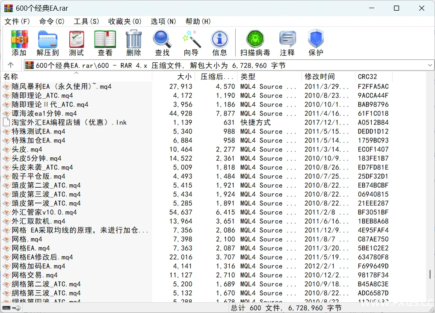Open the Commands (命令) menu

(52, 21)
